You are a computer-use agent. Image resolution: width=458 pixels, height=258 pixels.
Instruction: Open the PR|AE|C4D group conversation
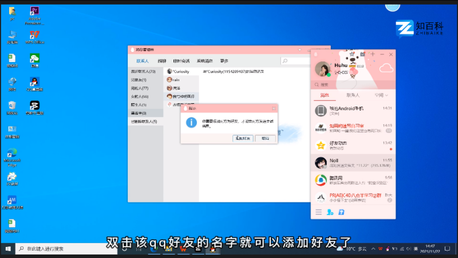[x=353, y=197]
